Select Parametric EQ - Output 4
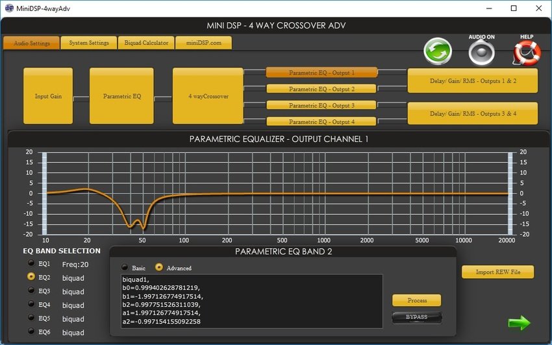Screen dimensions: 552x345 click(321, 122)
